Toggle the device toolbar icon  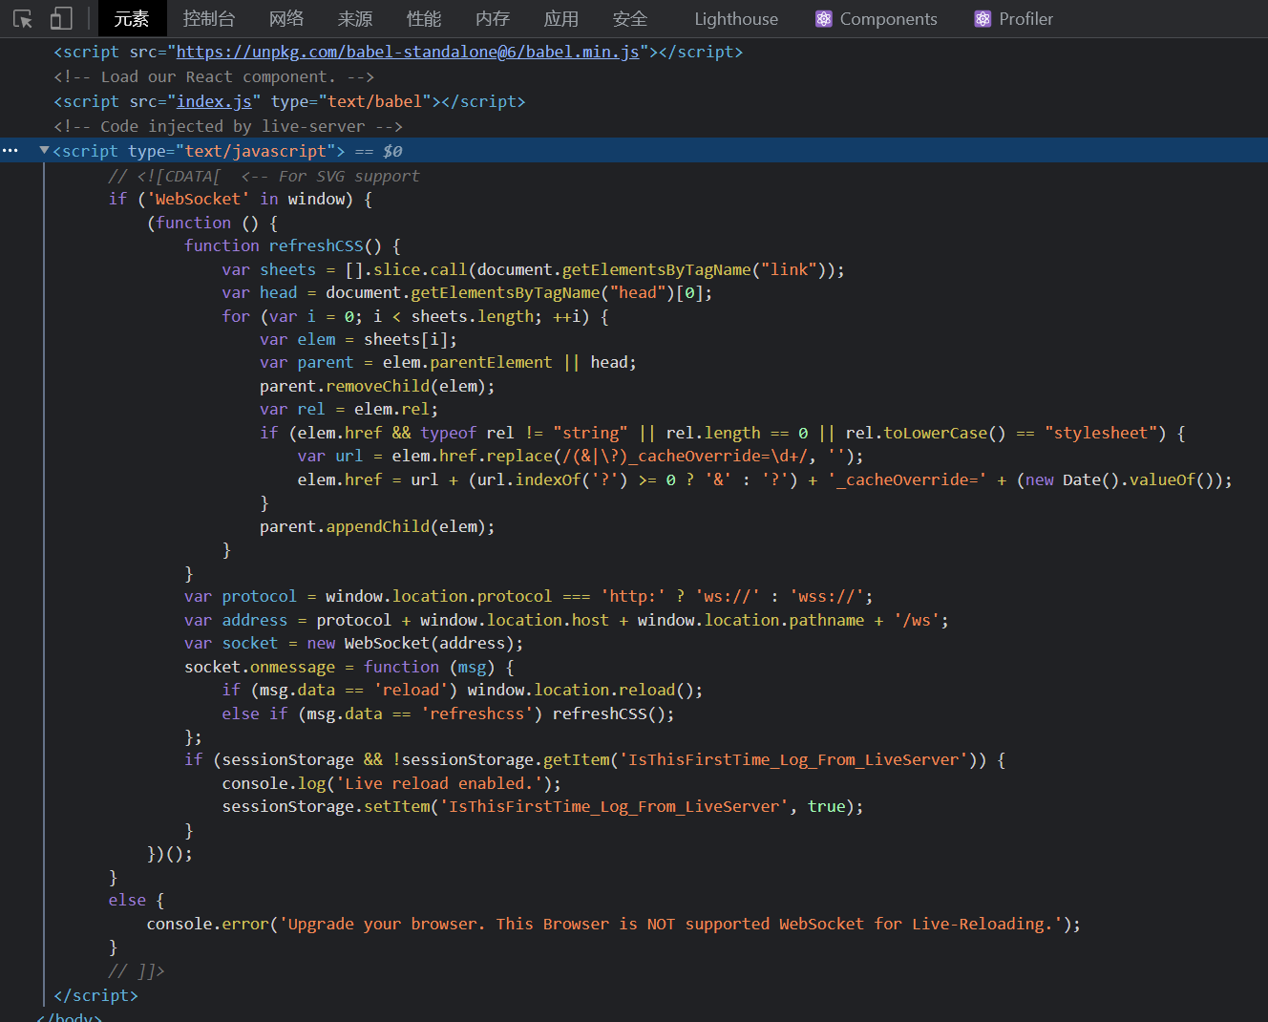[61, 19]
